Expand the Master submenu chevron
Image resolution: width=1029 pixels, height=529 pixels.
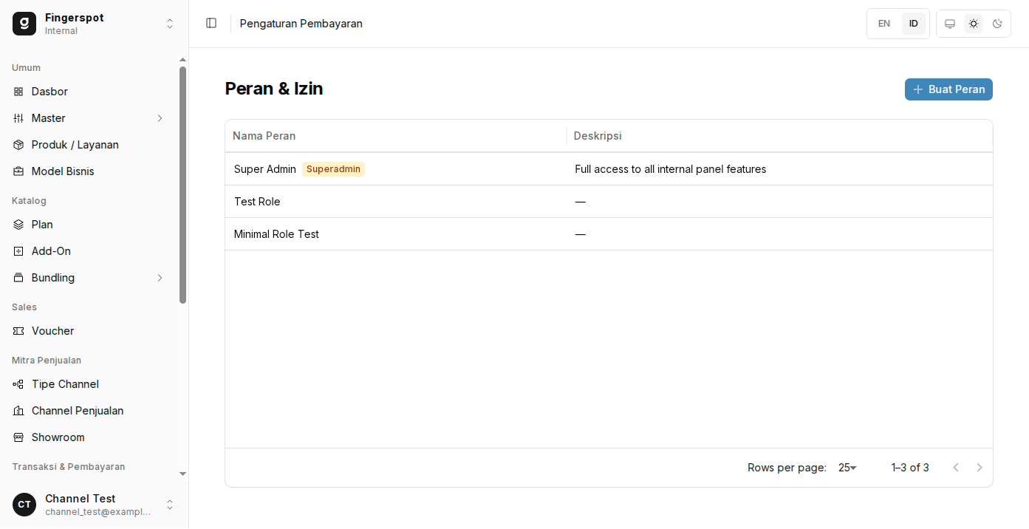coord(160,118)
